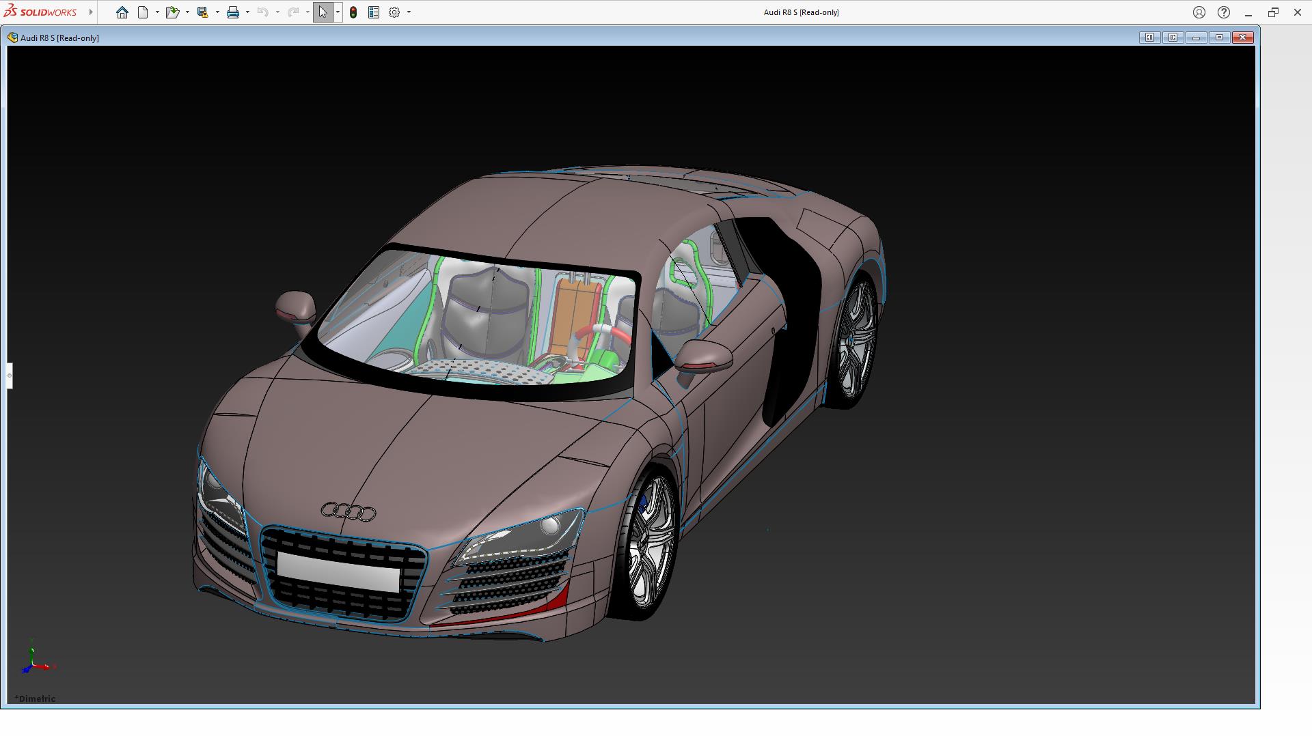Open the Help question mark button
Screen dimensions: 1312x736
tap(1223, 12)
